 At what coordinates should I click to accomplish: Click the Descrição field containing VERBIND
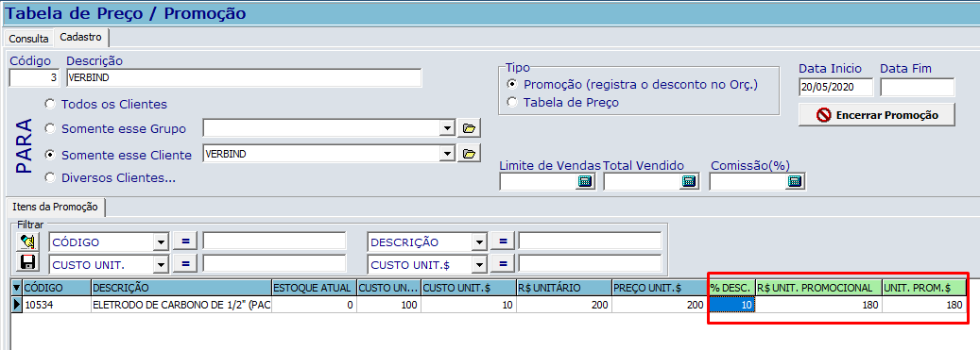click(x=243, y=78)
